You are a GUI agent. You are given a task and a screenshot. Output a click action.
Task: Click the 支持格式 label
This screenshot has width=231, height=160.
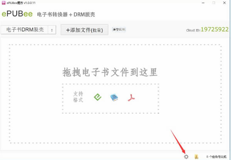coord(78,97)
